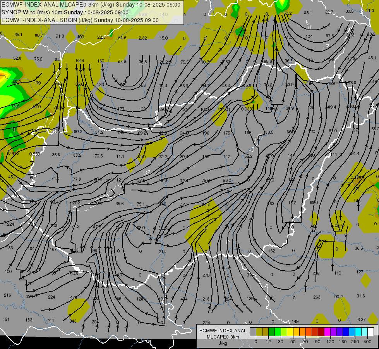This screenshot has height=349, width=379.
Task: Click the dark red legend swatch above 90
Action: (x=321, y=332)
